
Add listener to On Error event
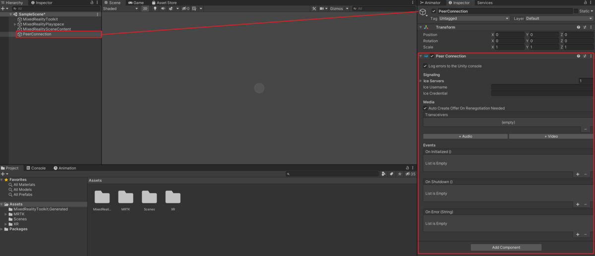click(x=578, y=235)
